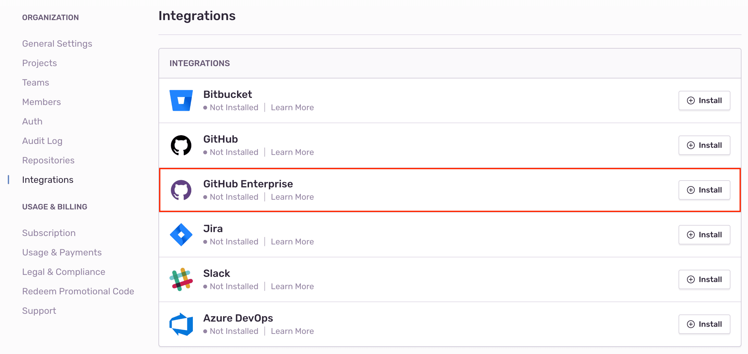
Task: Navigate to the Members section
Action: 42,102
